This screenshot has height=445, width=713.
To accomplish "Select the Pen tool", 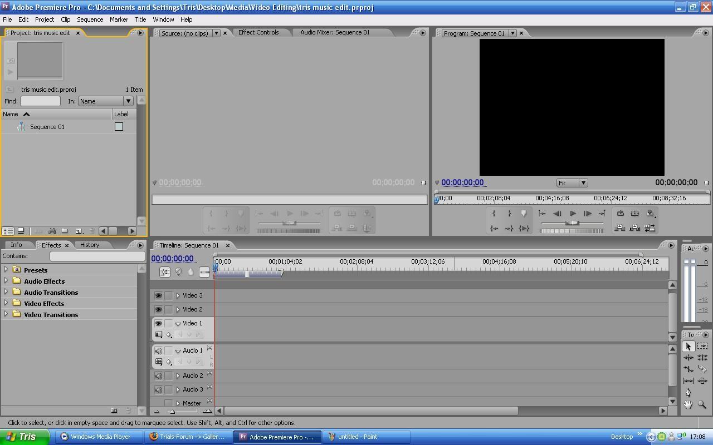I will 688,393.
